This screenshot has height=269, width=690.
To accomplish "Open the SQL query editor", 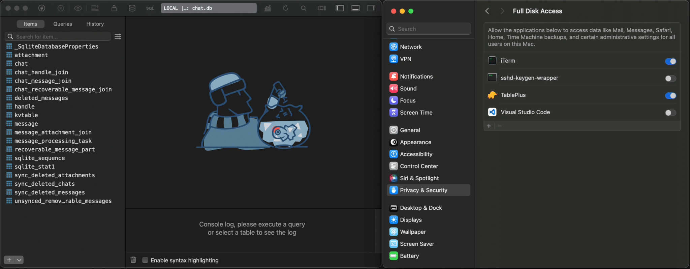I will (x=150, y=8).
